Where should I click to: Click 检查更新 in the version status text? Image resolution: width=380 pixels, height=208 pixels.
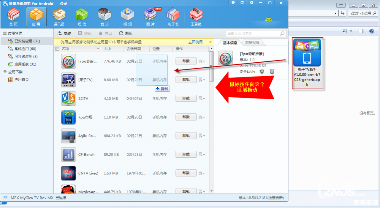(x=275, y=198)
